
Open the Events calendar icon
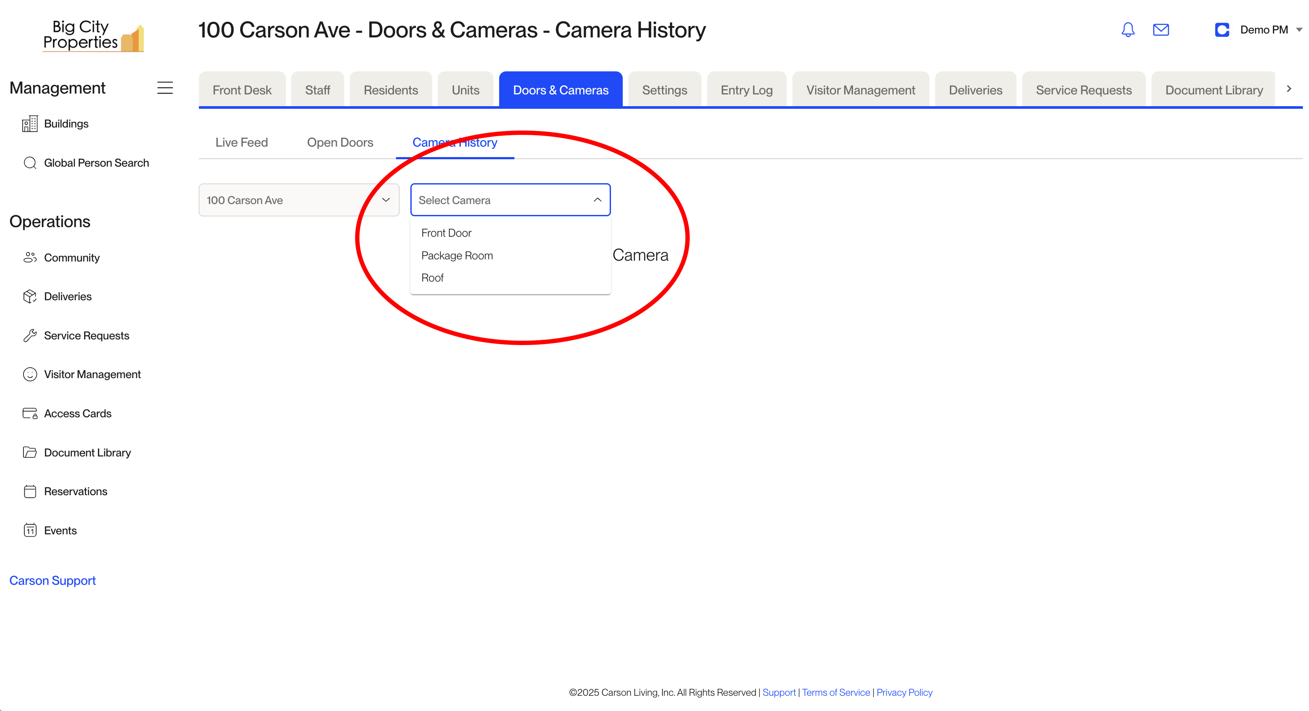pos(30,530)
